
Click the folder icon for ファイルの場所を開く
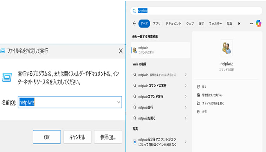pos(198,103)
